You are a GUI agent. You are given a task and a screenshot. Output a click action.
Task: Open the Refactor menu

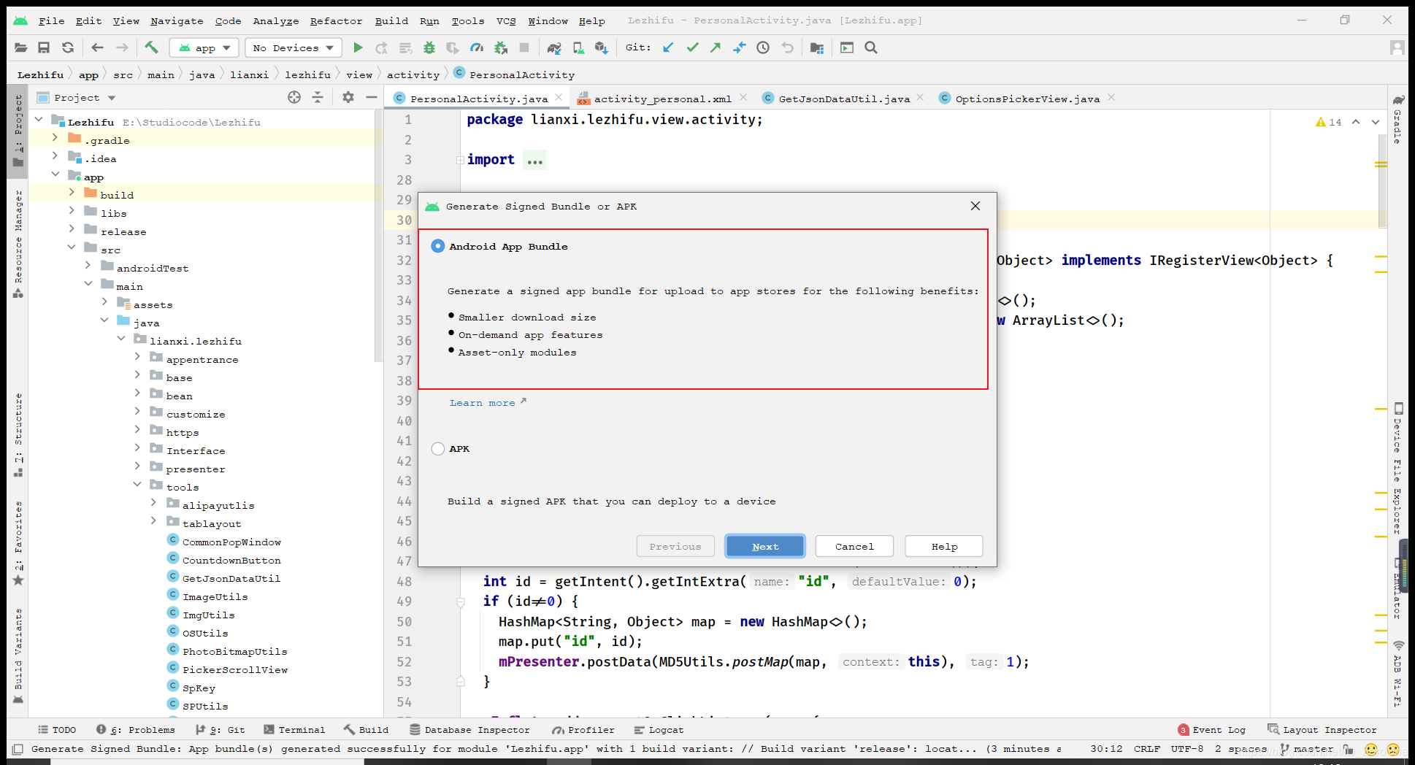coord(336,21)
